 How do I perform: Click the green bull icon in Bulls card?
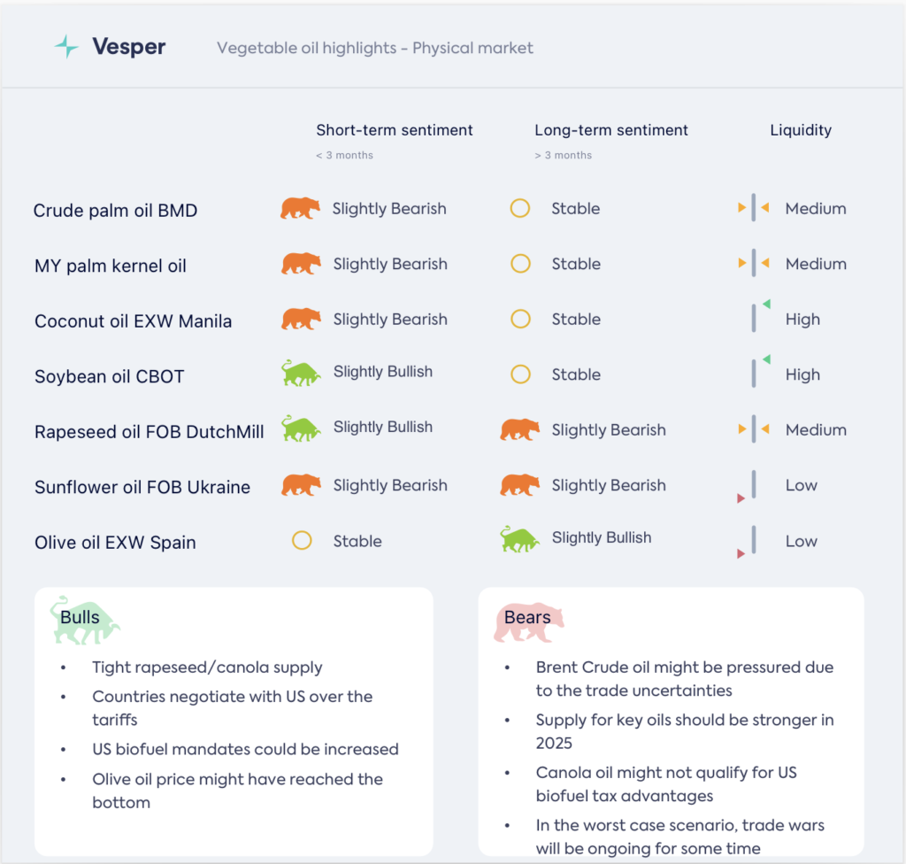tap(84, 619)
